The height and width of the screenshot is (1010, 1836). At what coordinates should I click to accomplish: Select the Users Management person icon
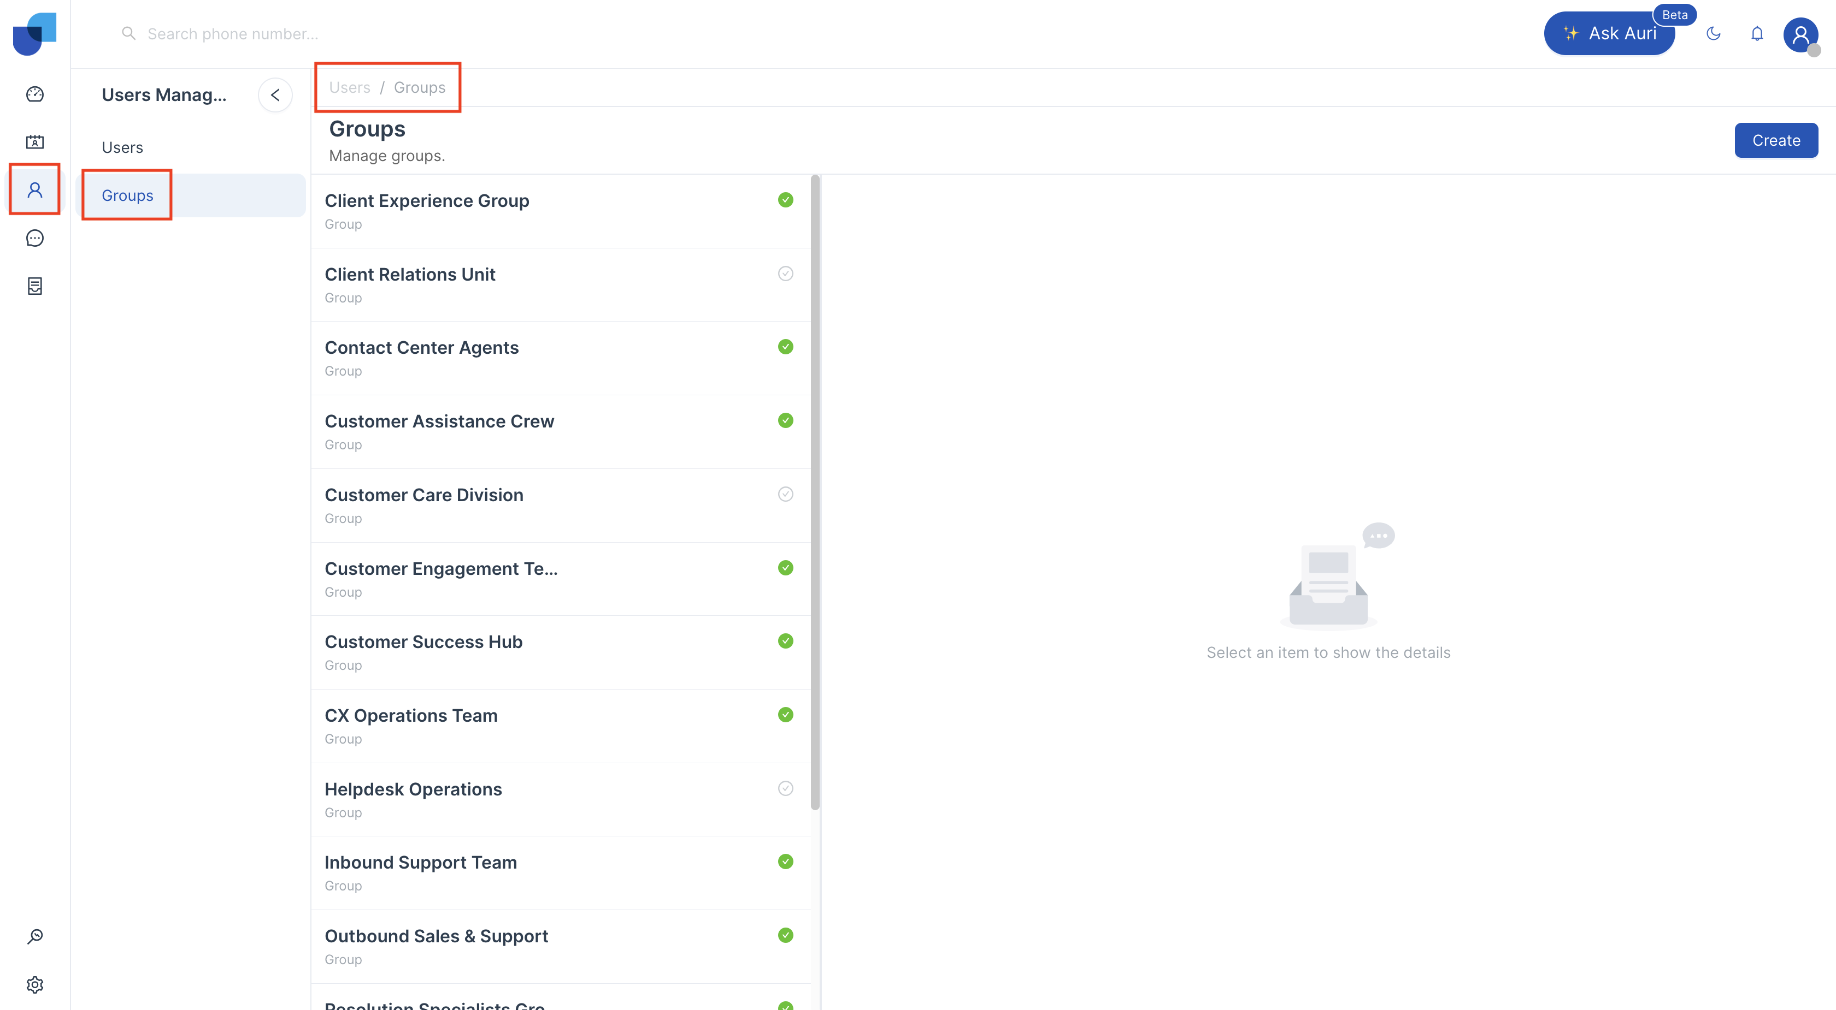(35, 189)
